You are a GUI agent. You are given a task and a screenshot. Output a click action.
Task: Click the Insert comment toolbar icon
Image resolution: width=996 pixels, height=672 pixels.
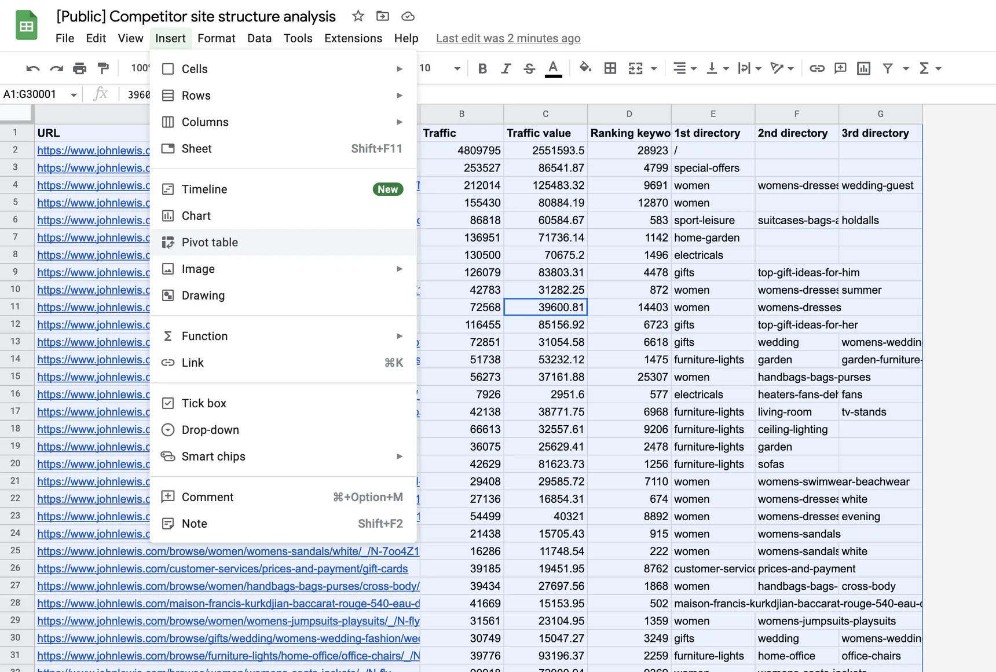click(840, 68)
